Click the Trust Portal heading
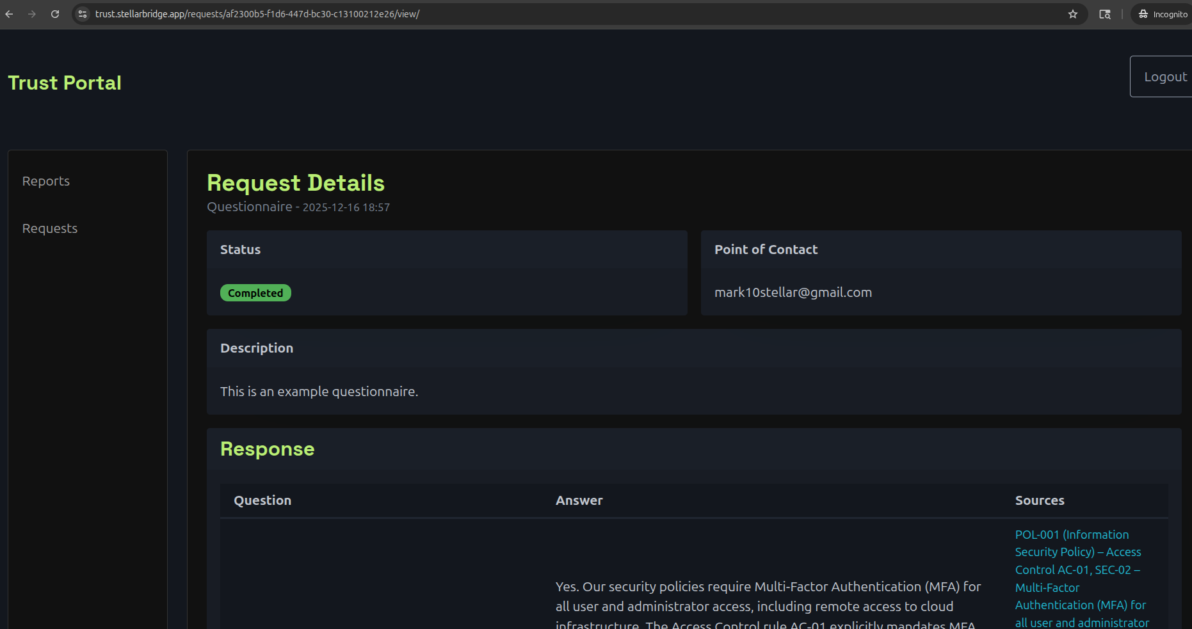Viewport: 1192px width, 629px height. tap(65, 82)
